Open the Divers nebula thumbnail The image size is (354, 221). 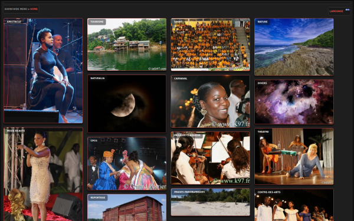coord(294,102)
